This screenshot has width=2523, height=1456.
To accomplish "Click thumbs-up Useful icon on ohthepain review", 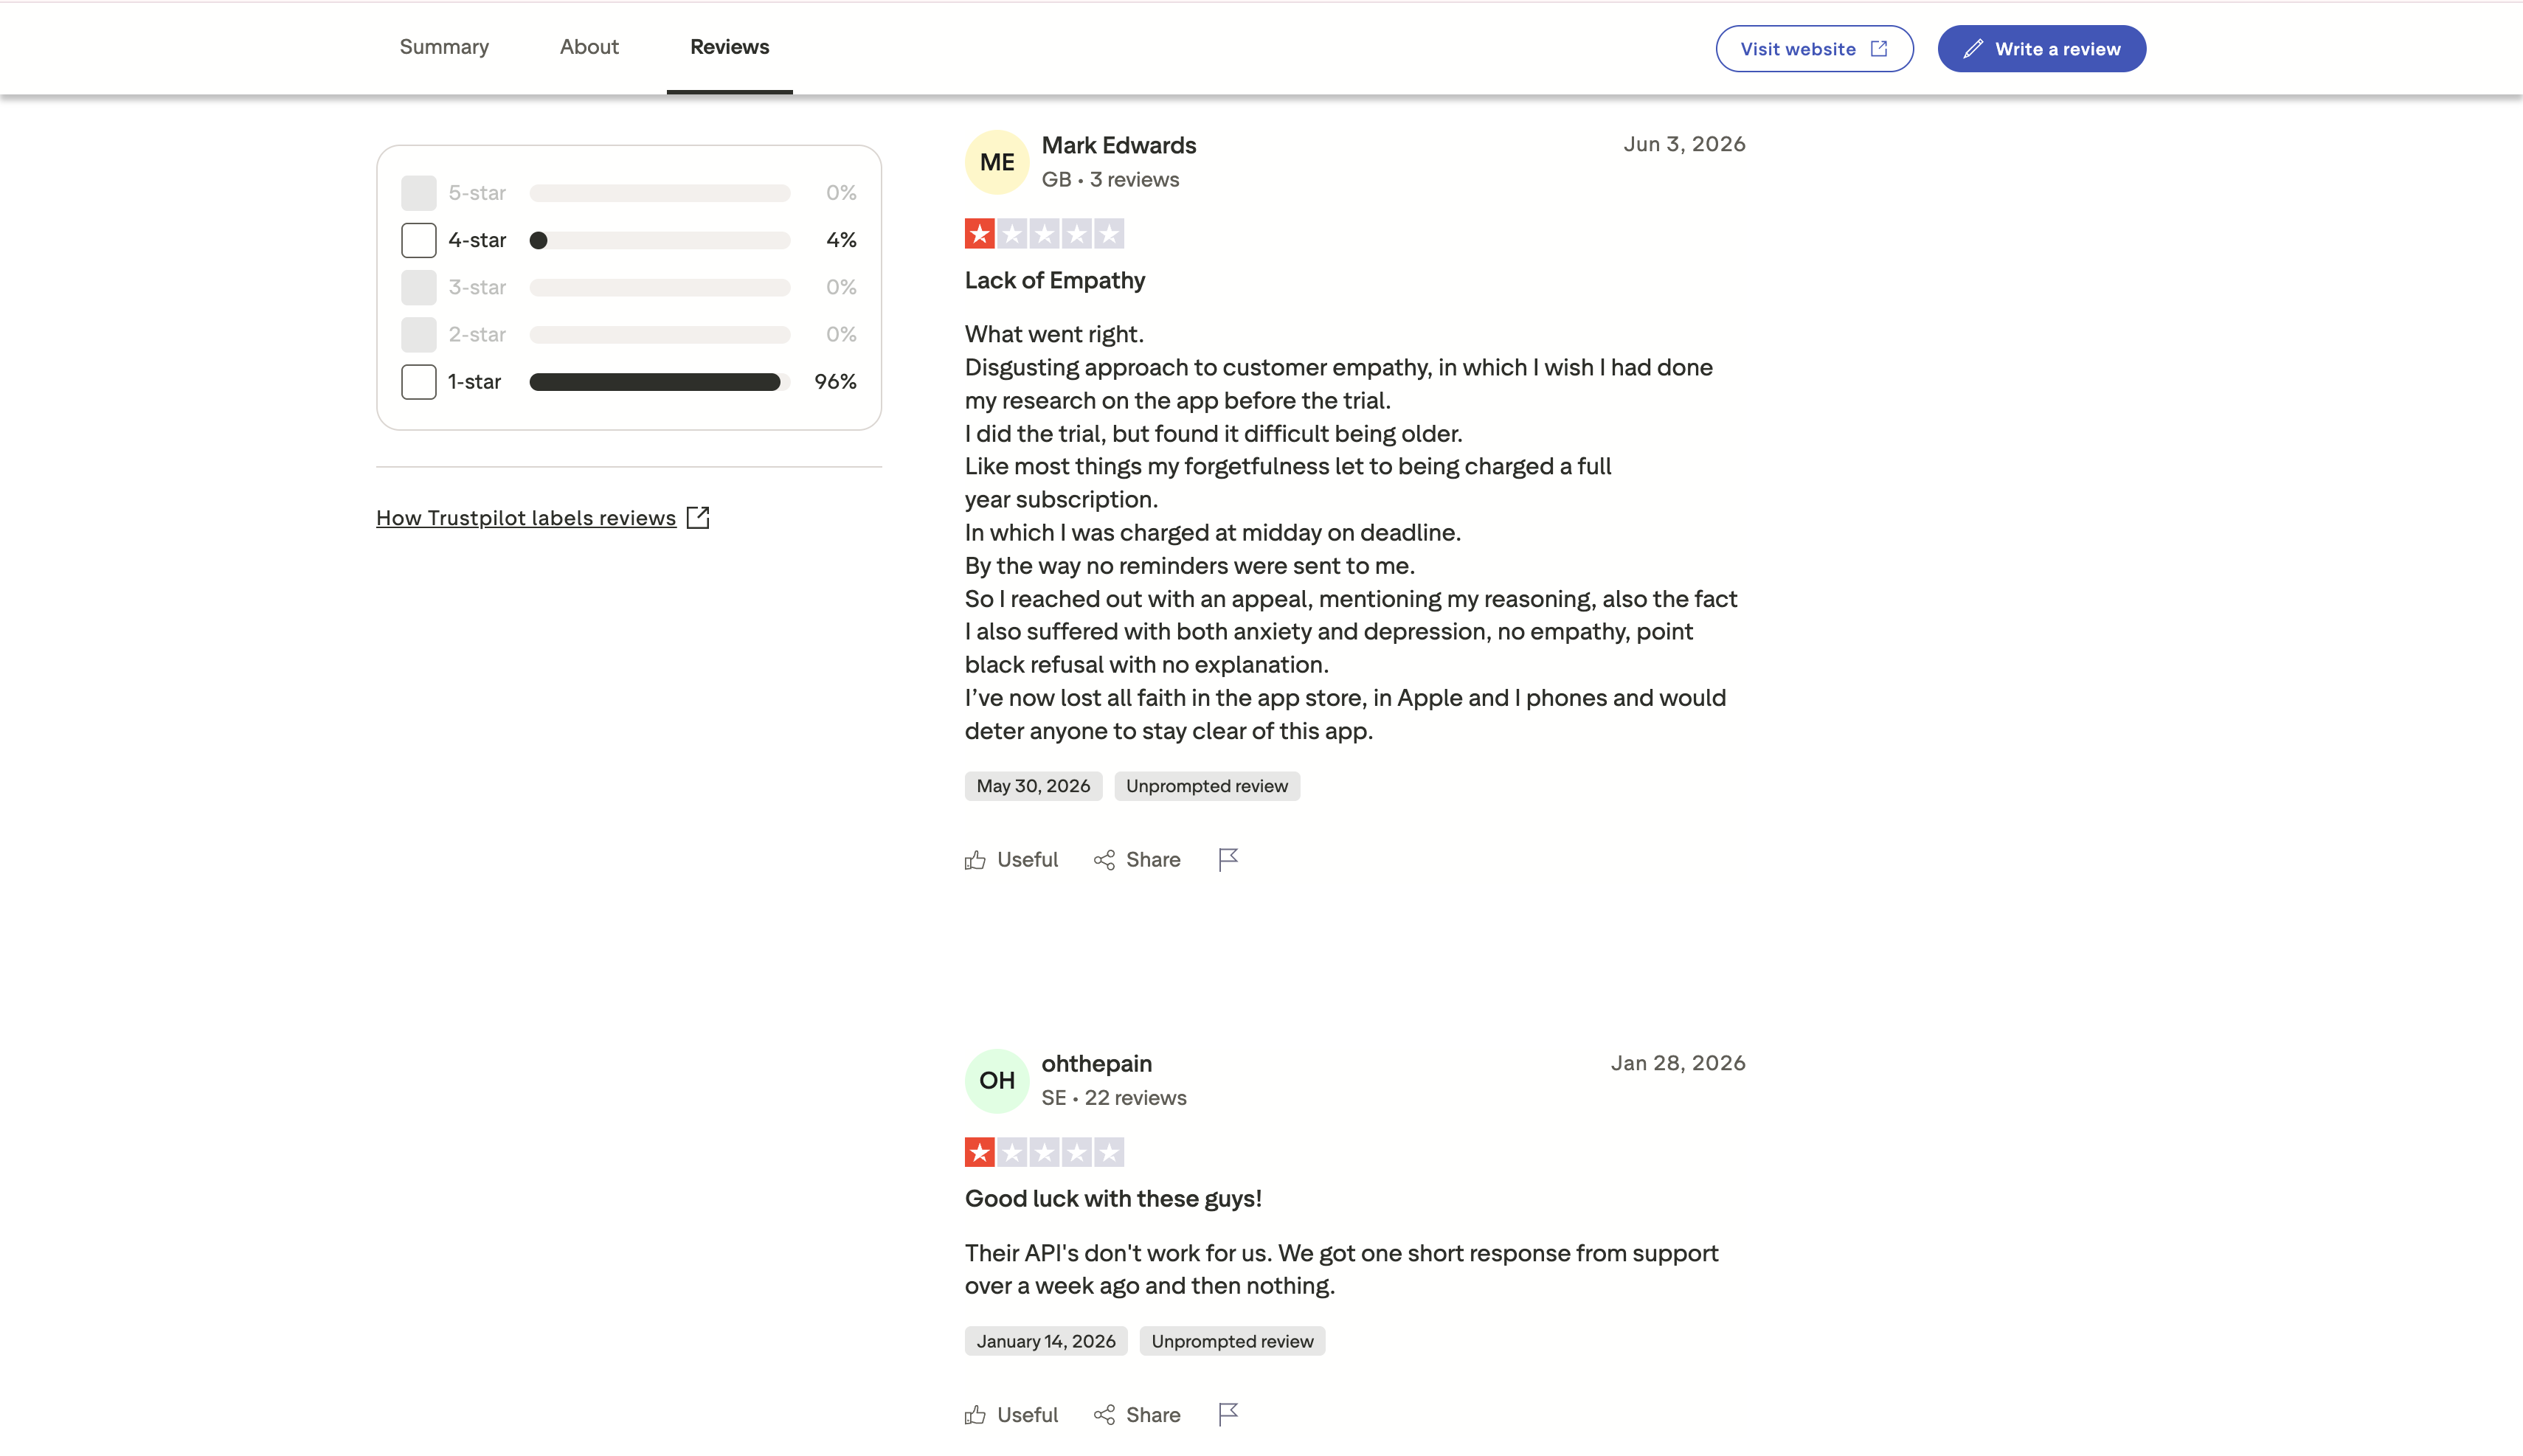I will [975, 1415].
